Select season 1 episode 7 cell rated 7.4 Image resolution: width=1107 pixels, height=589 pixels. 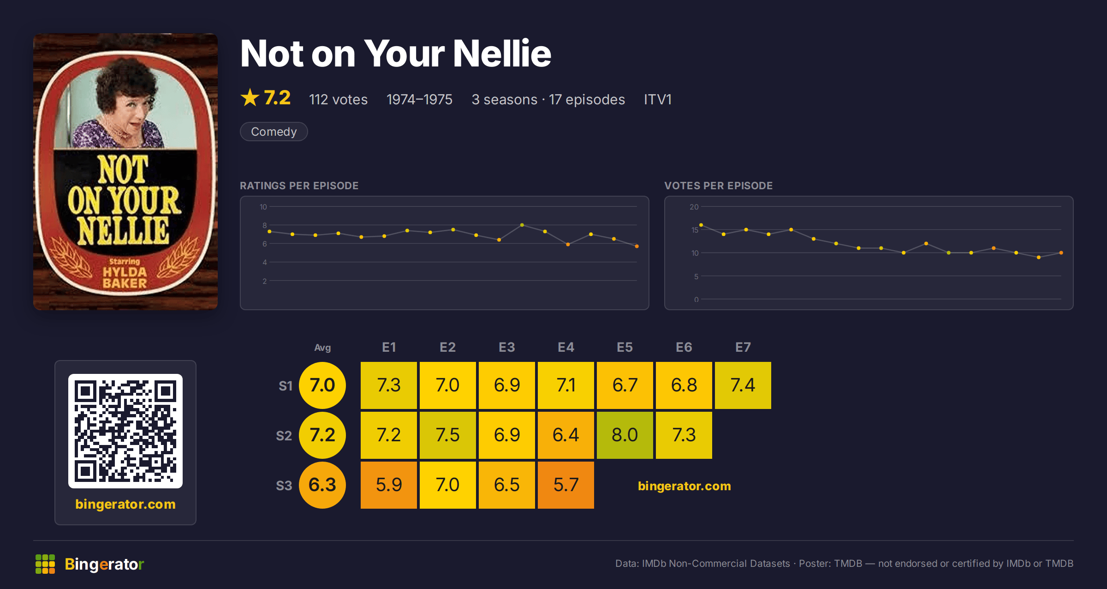[x=743, y=385]
